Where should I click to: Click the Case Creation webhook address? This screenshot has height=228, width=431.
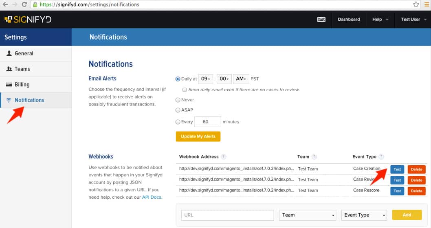pos(236,169)
